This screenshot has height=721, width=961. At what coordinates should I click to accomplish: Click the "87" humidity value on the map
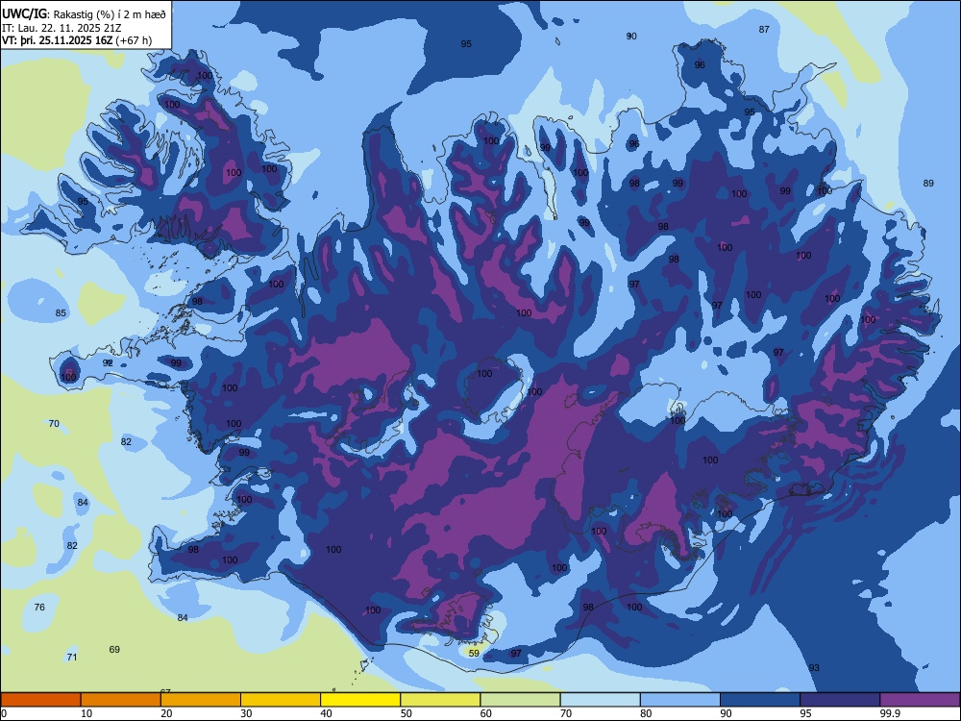764,30
